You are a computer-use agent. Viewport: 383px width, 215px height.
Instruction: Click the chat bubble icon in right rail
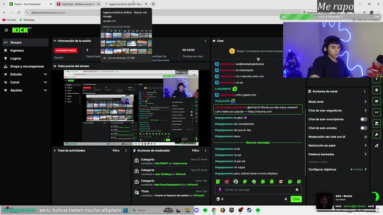tap(376, 101)
